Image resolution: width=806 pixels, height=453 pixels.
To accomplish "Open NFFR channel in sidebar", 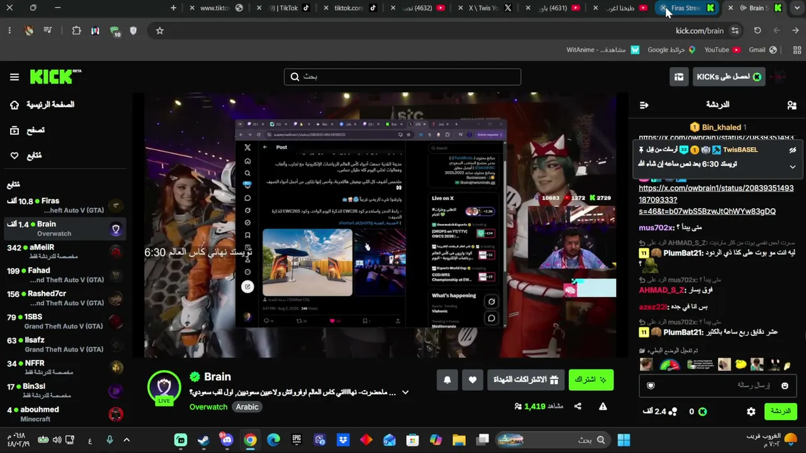I will pos(64,368).
